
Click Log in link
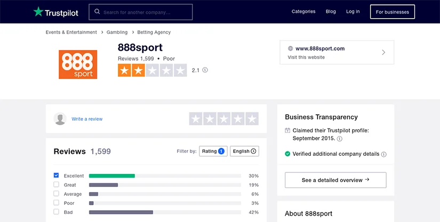pyautogui.click(x=353, y=12)
